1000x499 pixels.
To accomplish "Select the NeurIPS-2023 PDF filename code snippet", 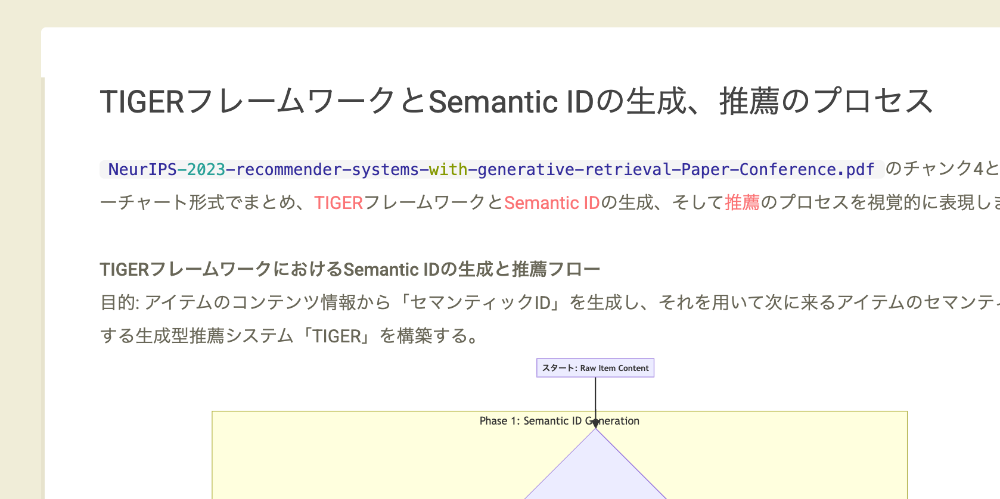I will [492, 170].
